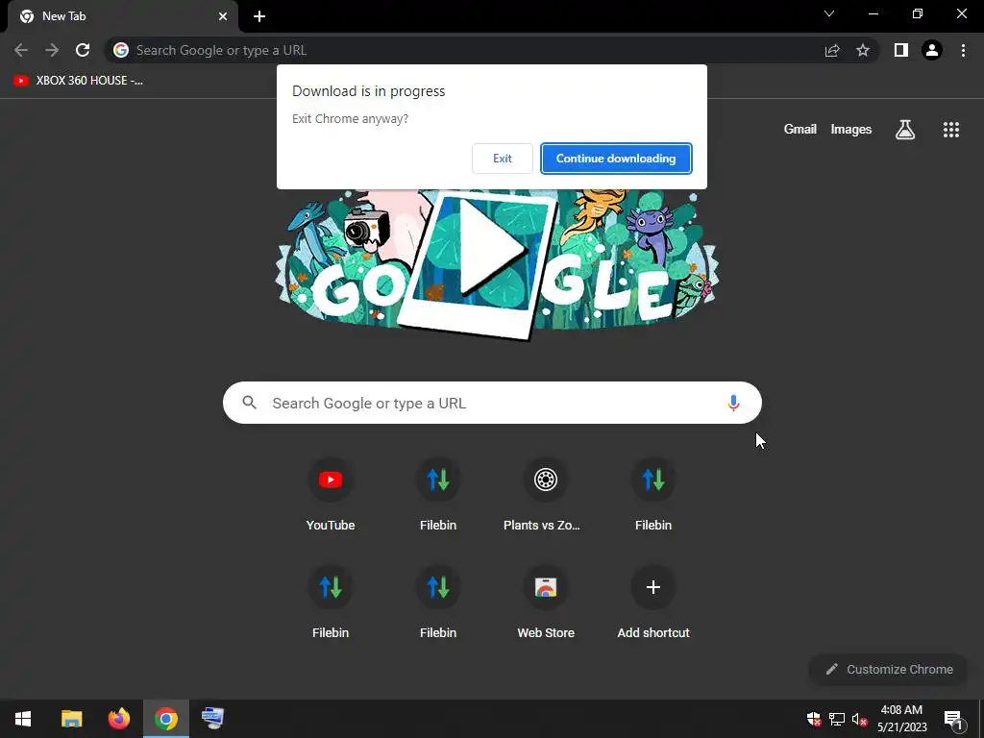Click the share page icon in address bar

pyautogui.click(x=832, y=50)
